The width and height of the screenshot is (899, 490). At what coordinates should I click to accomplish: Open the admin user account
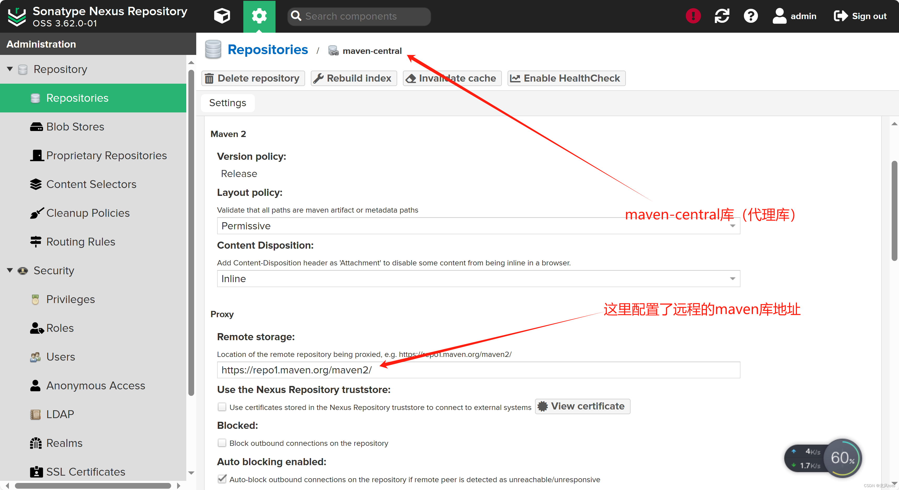coord(794,16)
